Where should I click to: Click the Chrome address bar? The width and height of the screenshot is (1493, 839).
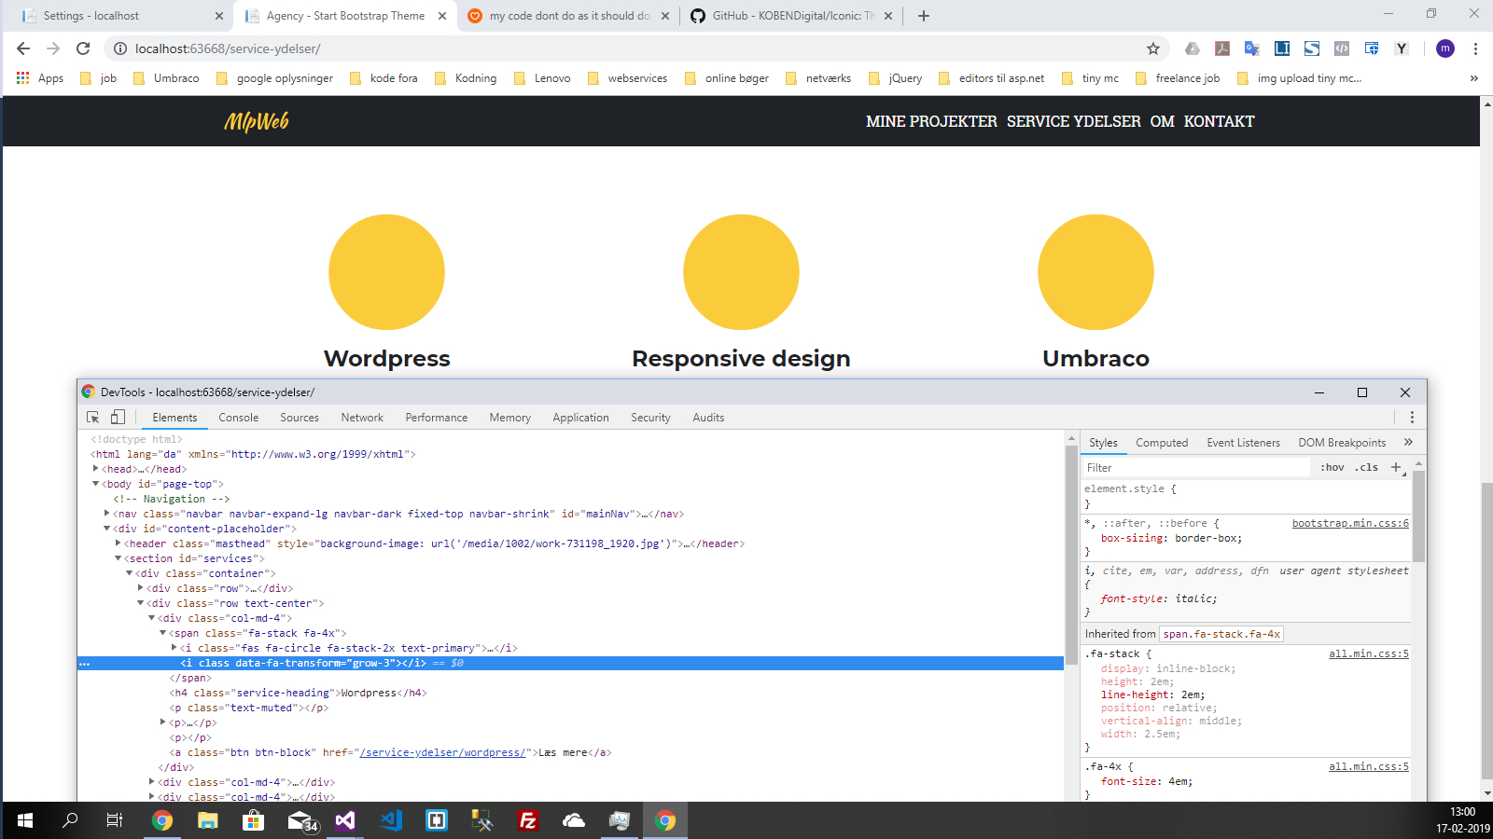coord(635,48)
